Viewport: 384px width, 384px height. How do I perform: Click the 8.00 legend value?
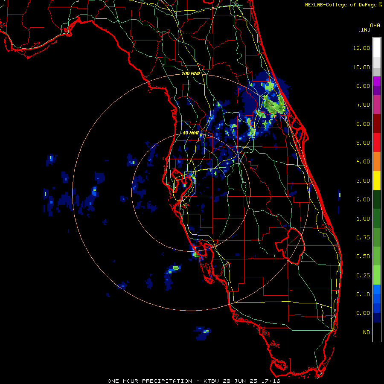pos(363,86)
